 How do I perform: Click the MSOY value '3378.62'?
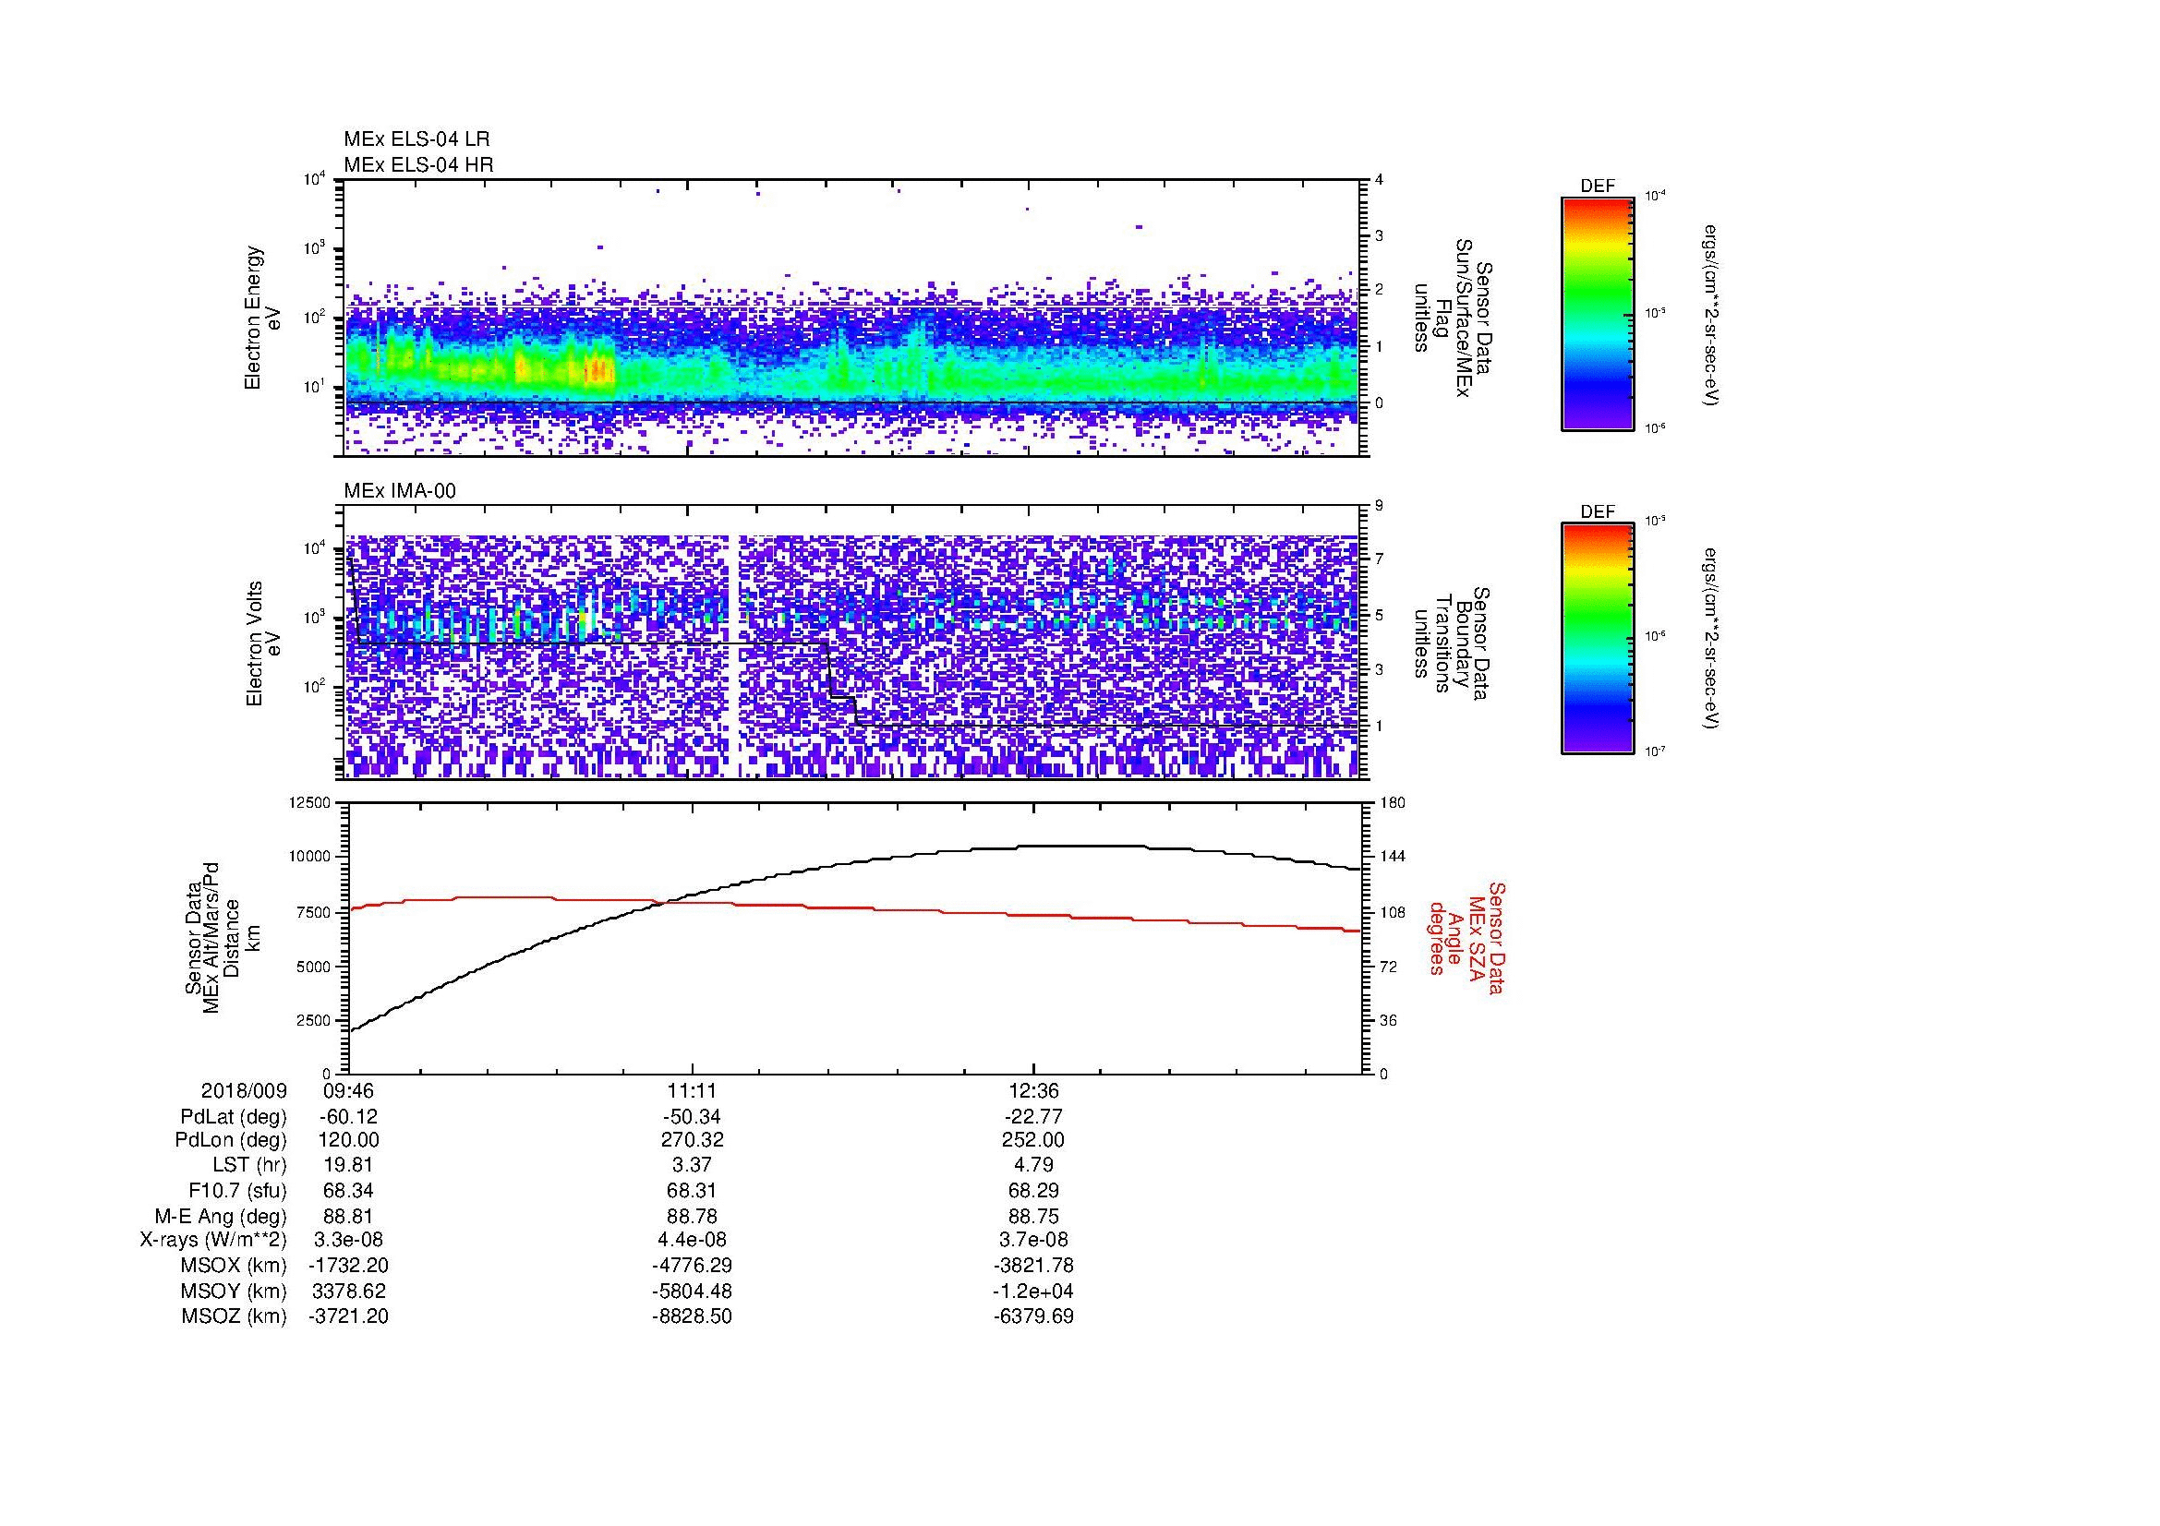(349, 1291)
